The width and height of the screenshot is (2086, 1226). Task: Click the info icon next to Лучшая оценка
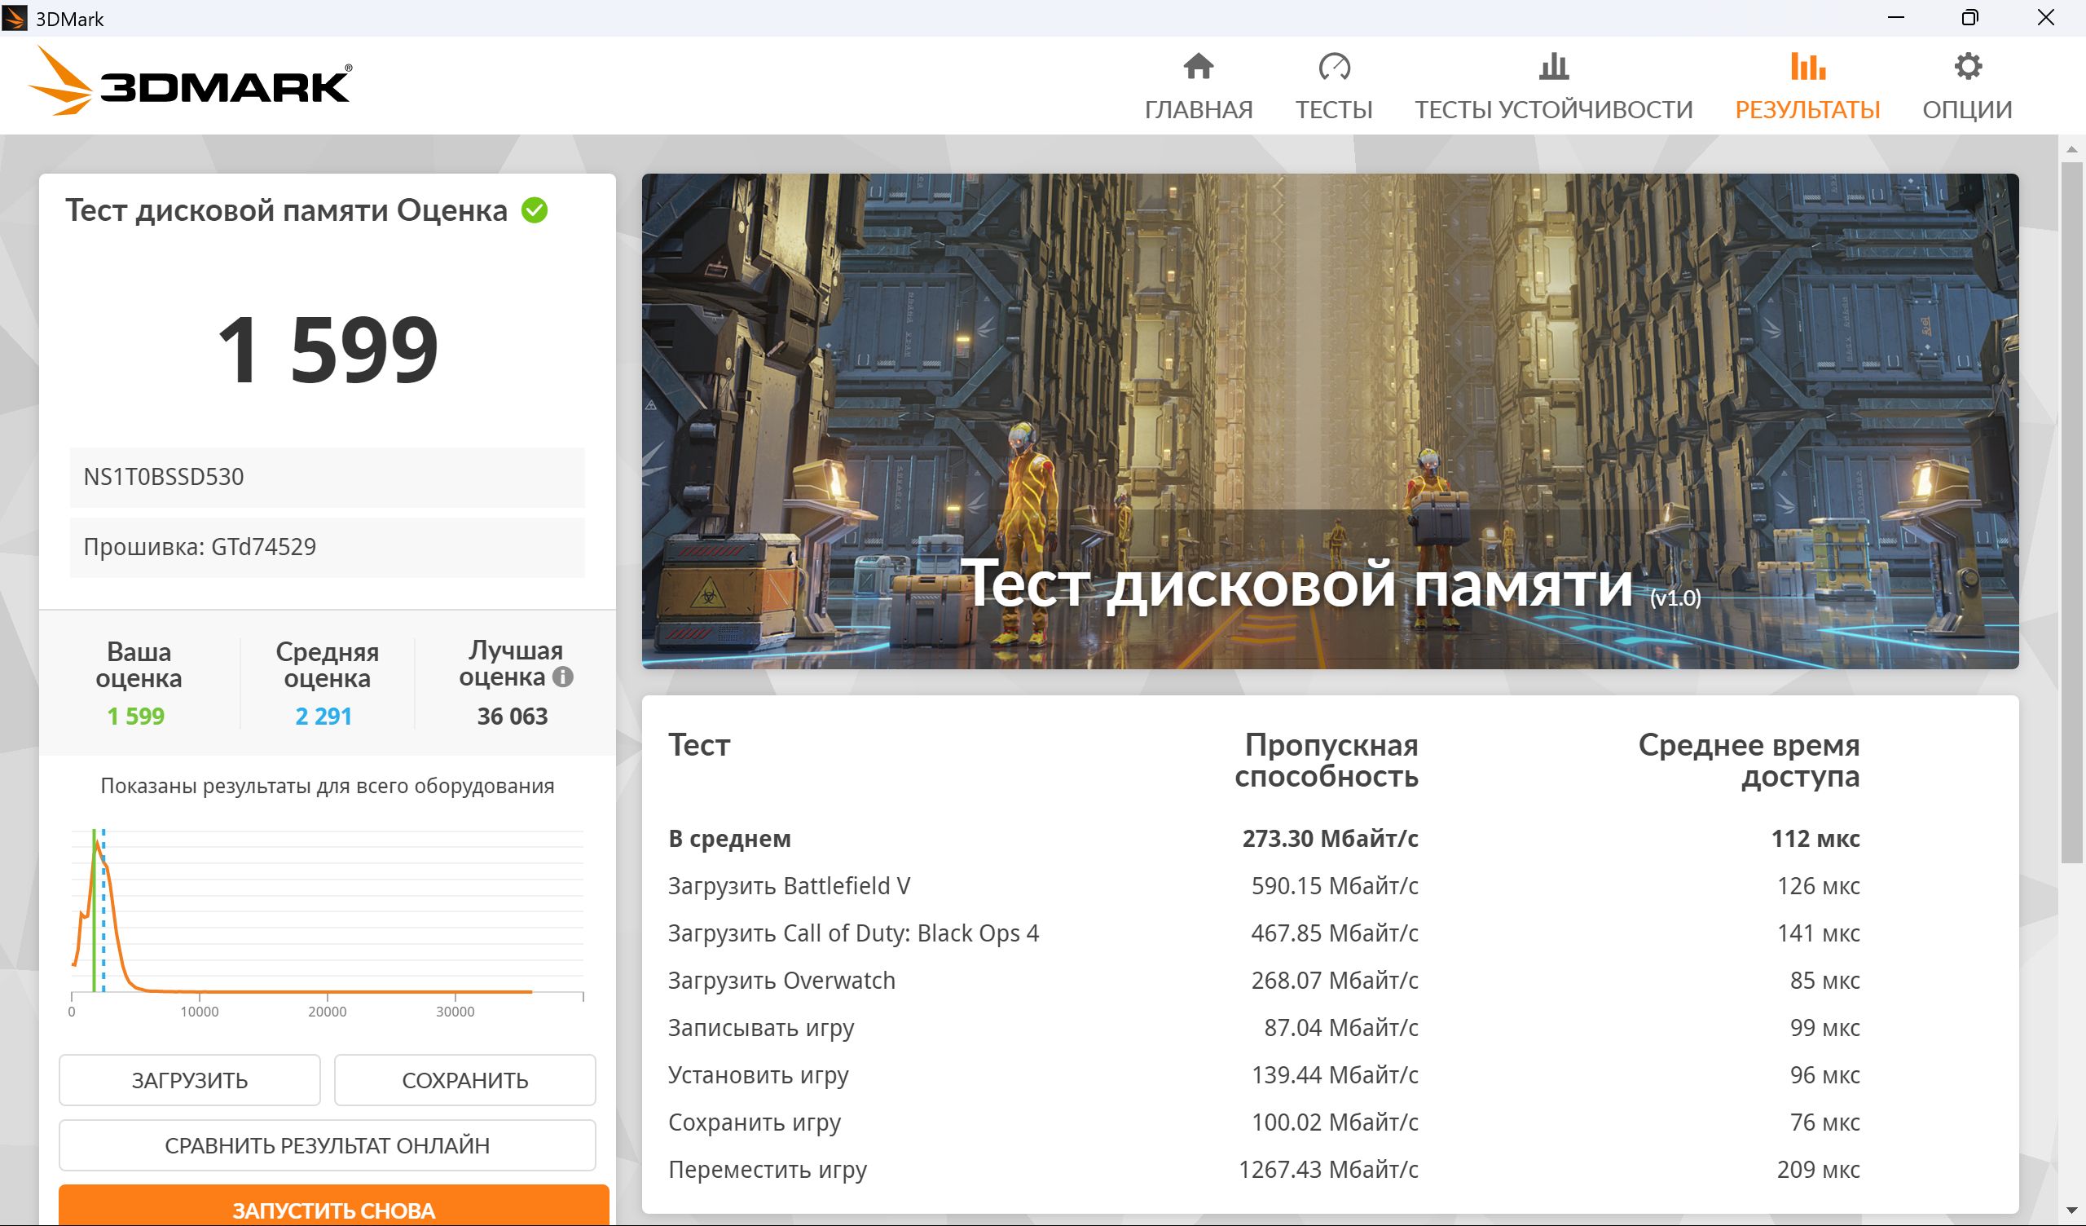[x=563, y=677]
